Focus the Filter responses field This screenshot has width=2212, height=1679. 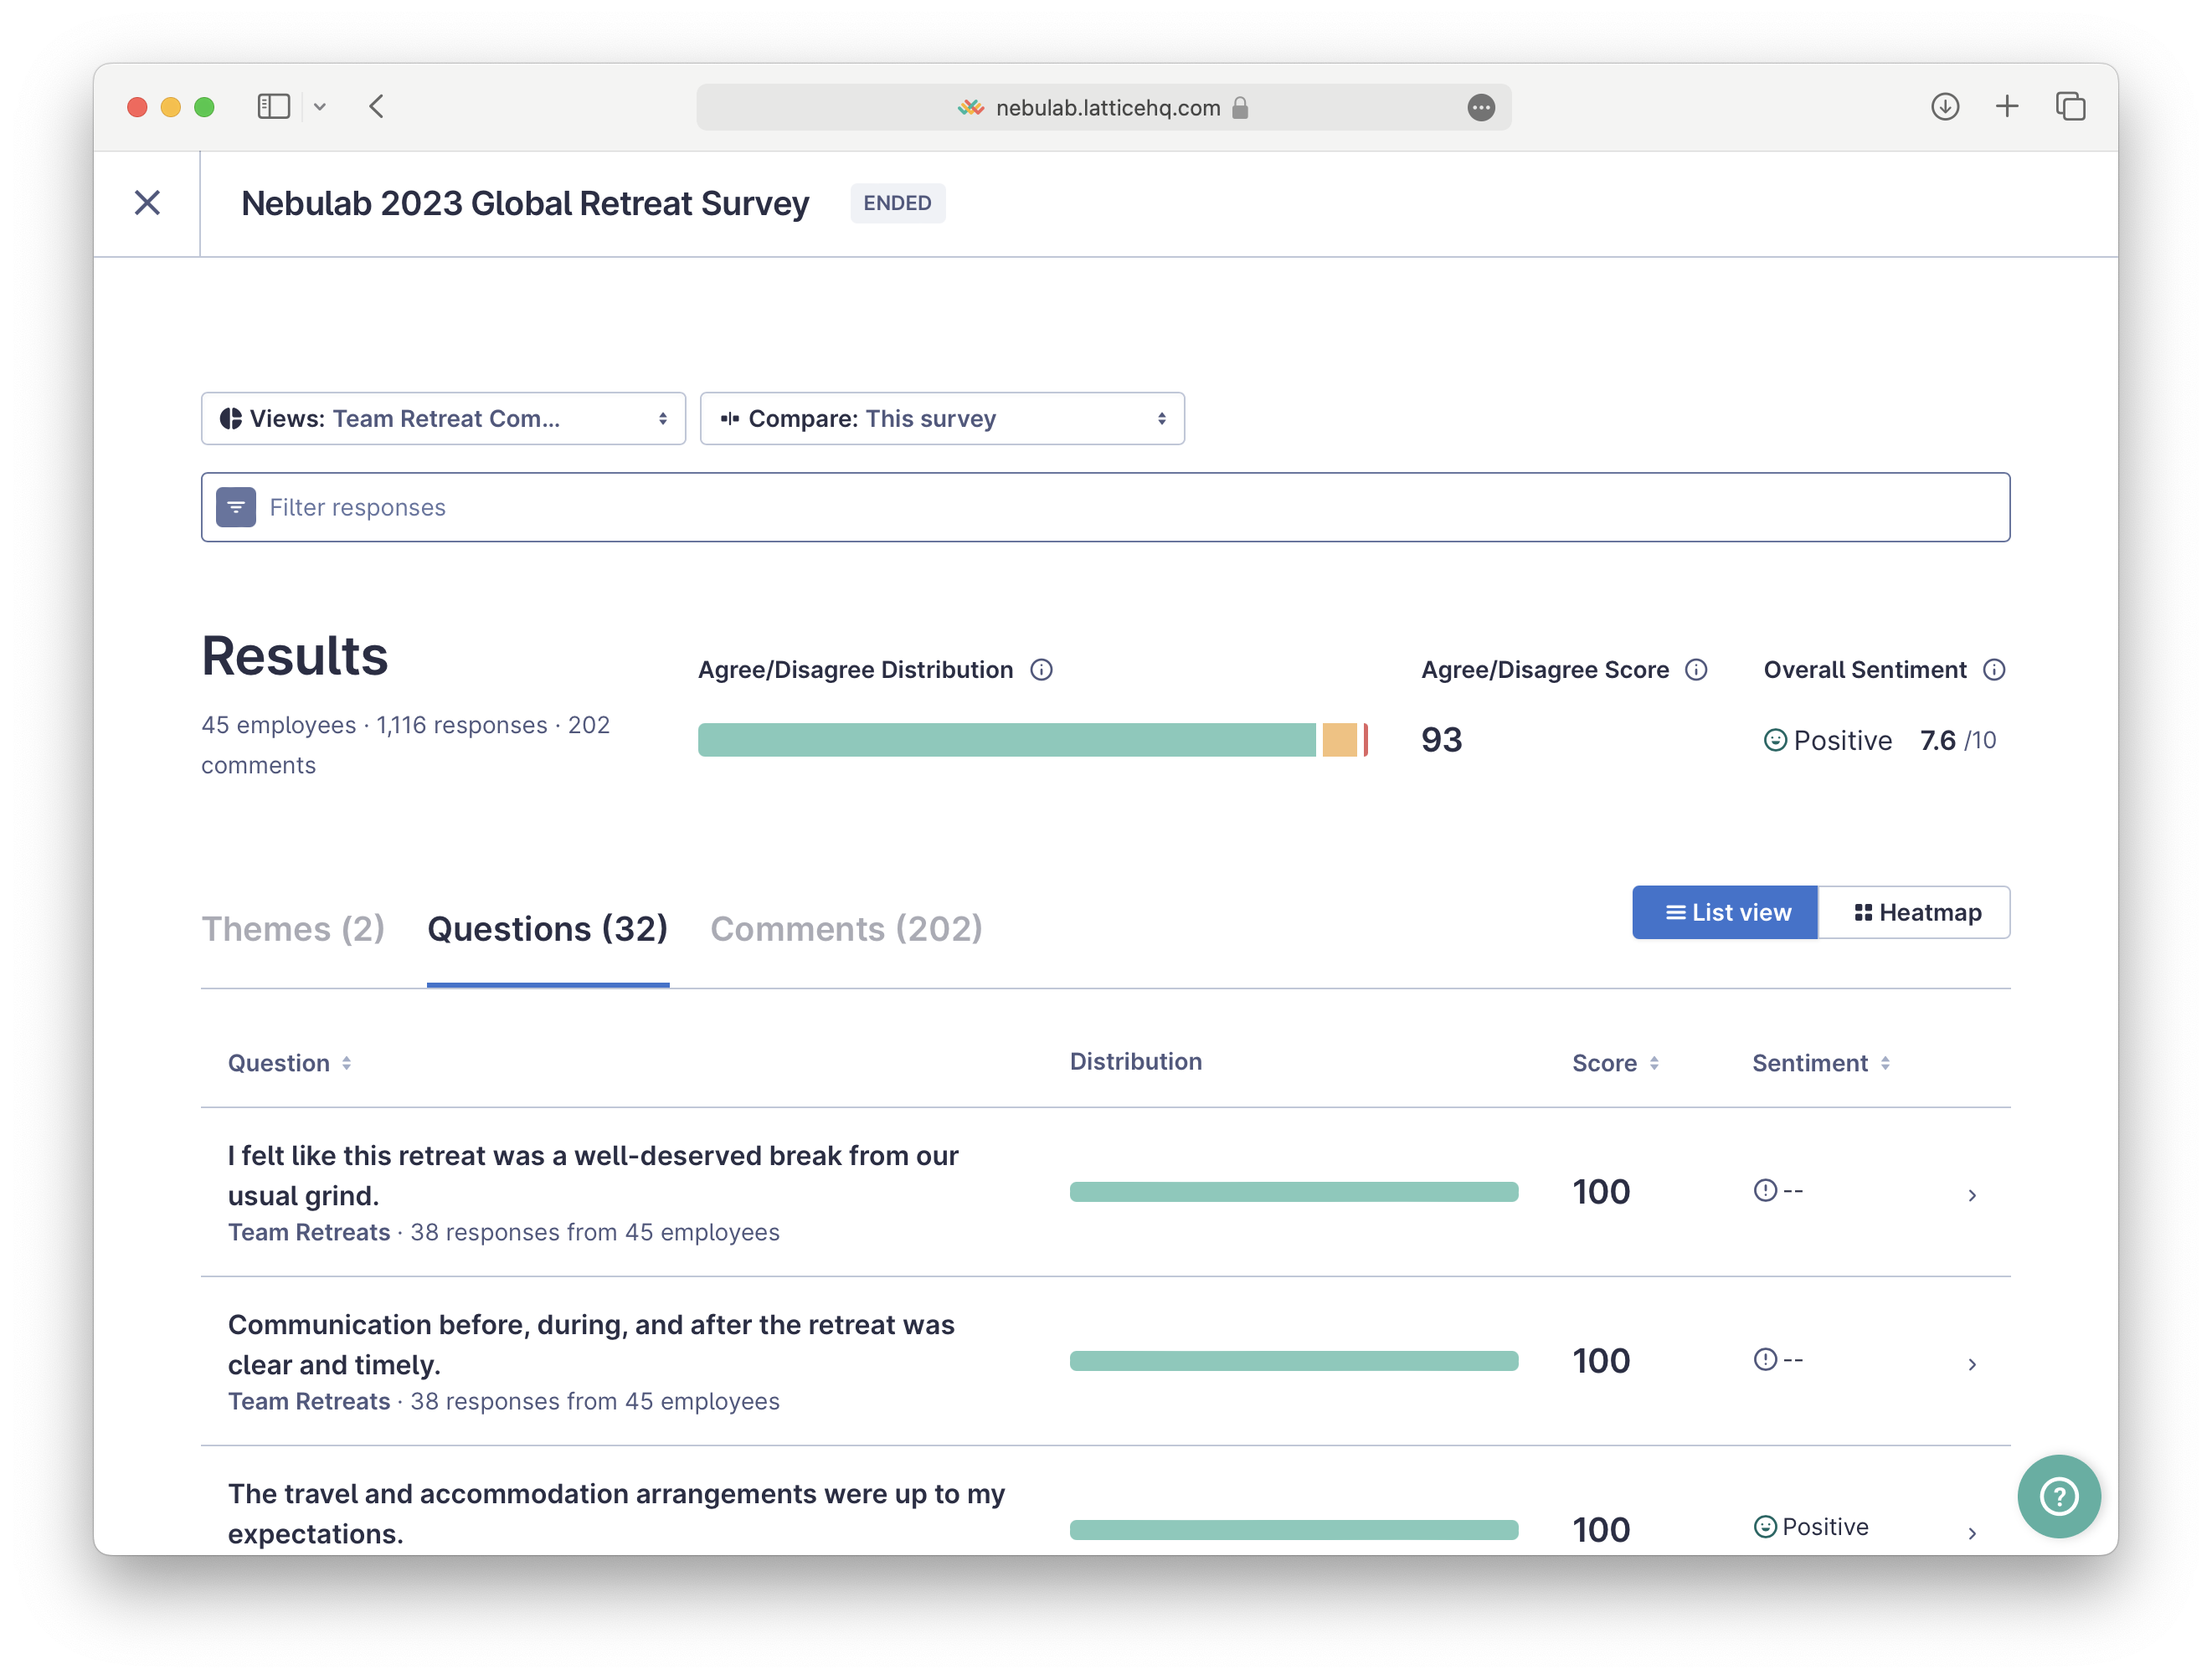click(1105, 508)
